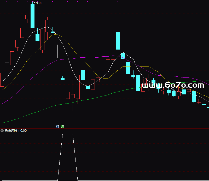This screenshot has width=209, height=181.
Task: Click the 9.92 high price label
Action: coord(39,3)
